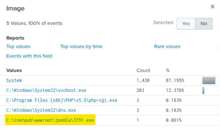Click the 1,430 count for System
This screenshot has width=220, height=130.
(x=143, y=80)
